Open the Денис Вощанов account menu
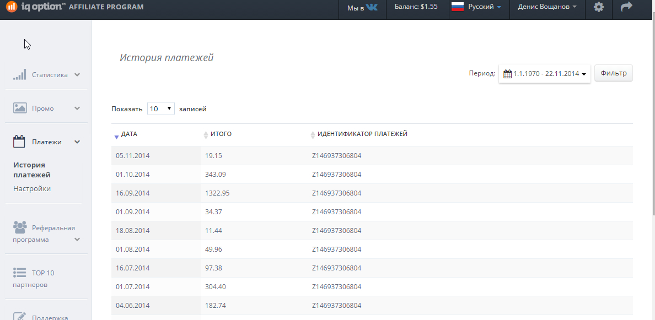Image resolution: width=655 pixels, height=320 pixels. 547,8
